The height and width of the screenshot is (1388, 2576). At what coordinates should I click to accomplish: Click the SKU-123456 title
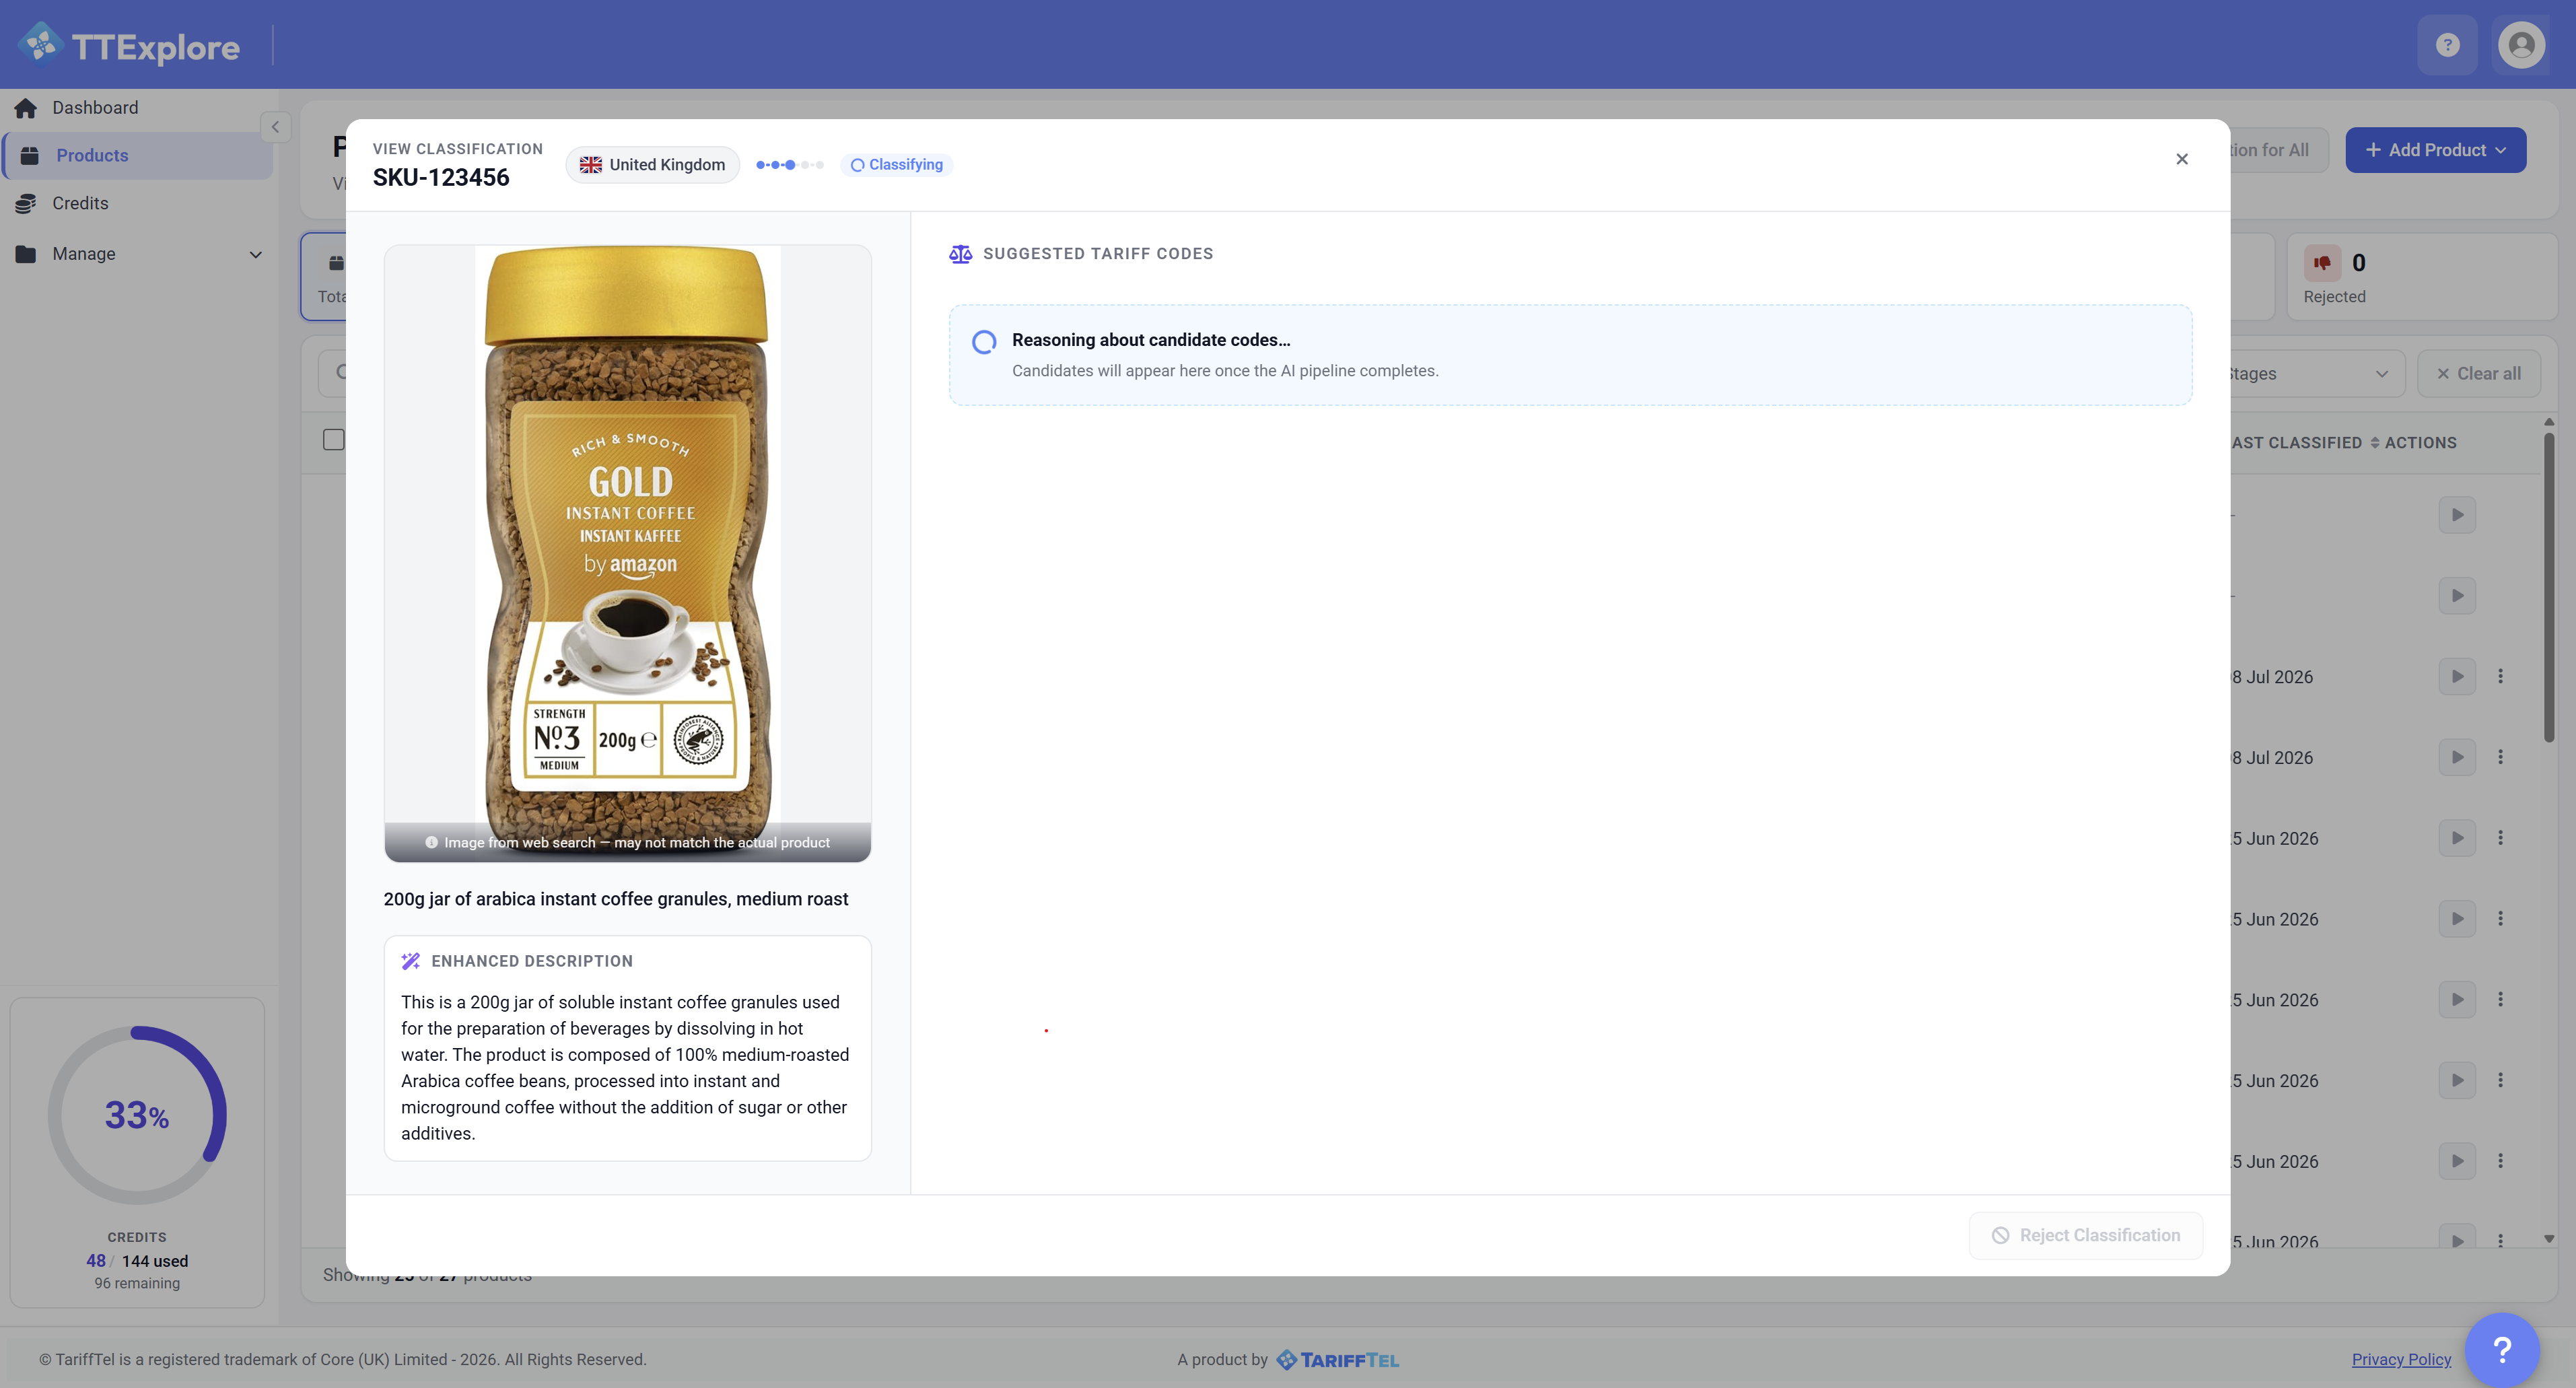[441, 178]
